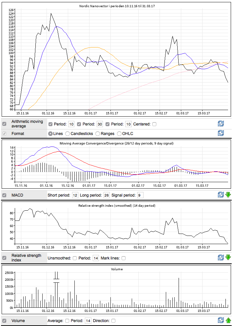Toggle the Format row checkbox
The image size is (233, 326).
point(4,133)
